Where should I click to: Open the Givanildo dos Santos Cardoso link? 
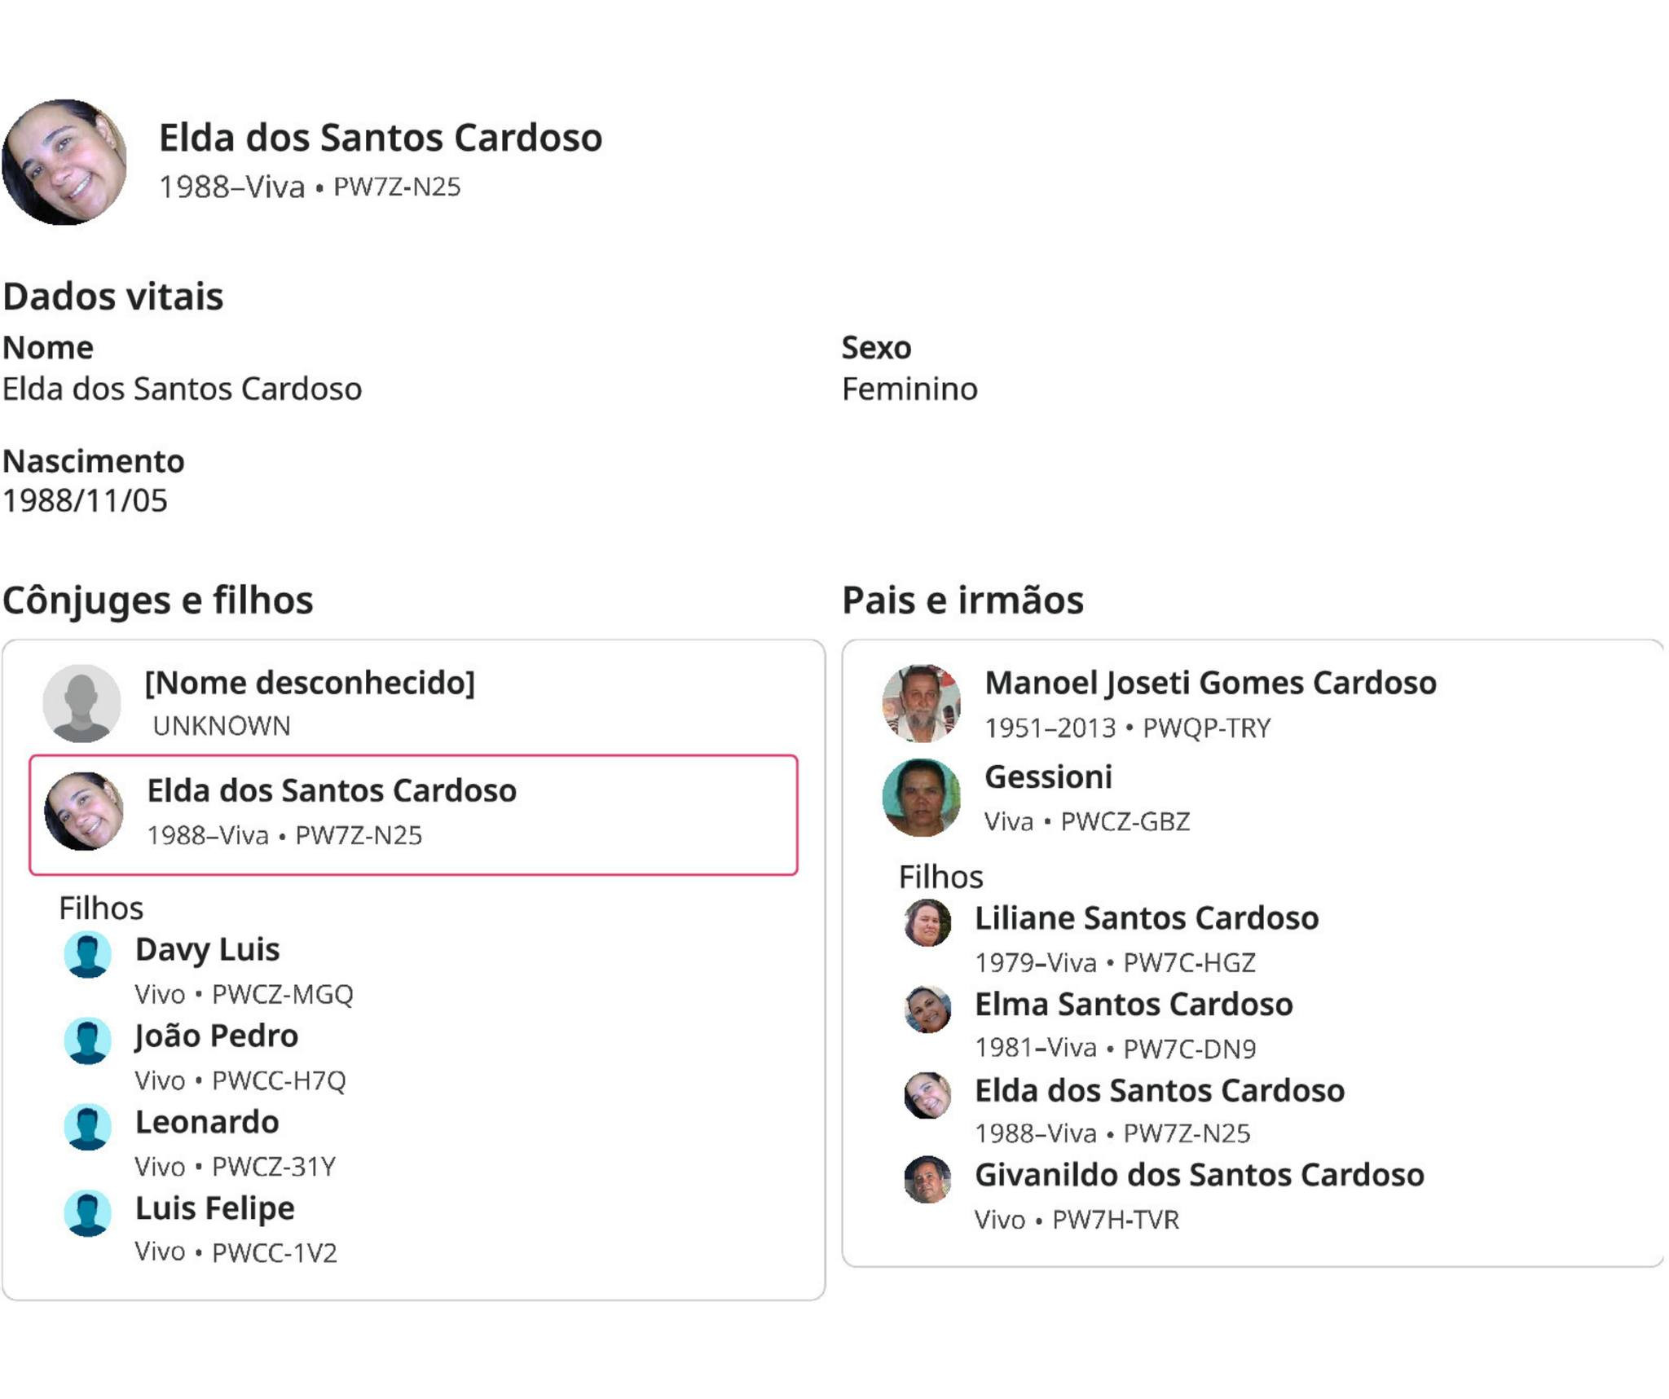1200,1175
